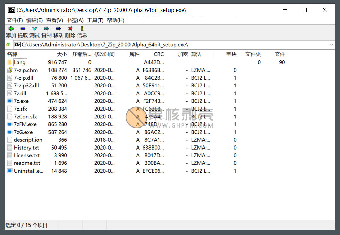Click CRC value A442D... of Lang
The height and width of the screenshot is (235, 340).
pyautogui.click(x=154, y=62)
